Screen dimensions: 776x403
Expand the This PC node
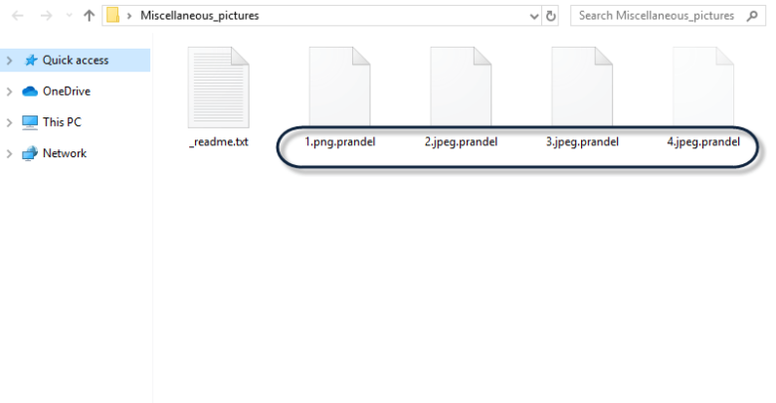[9, 122]
